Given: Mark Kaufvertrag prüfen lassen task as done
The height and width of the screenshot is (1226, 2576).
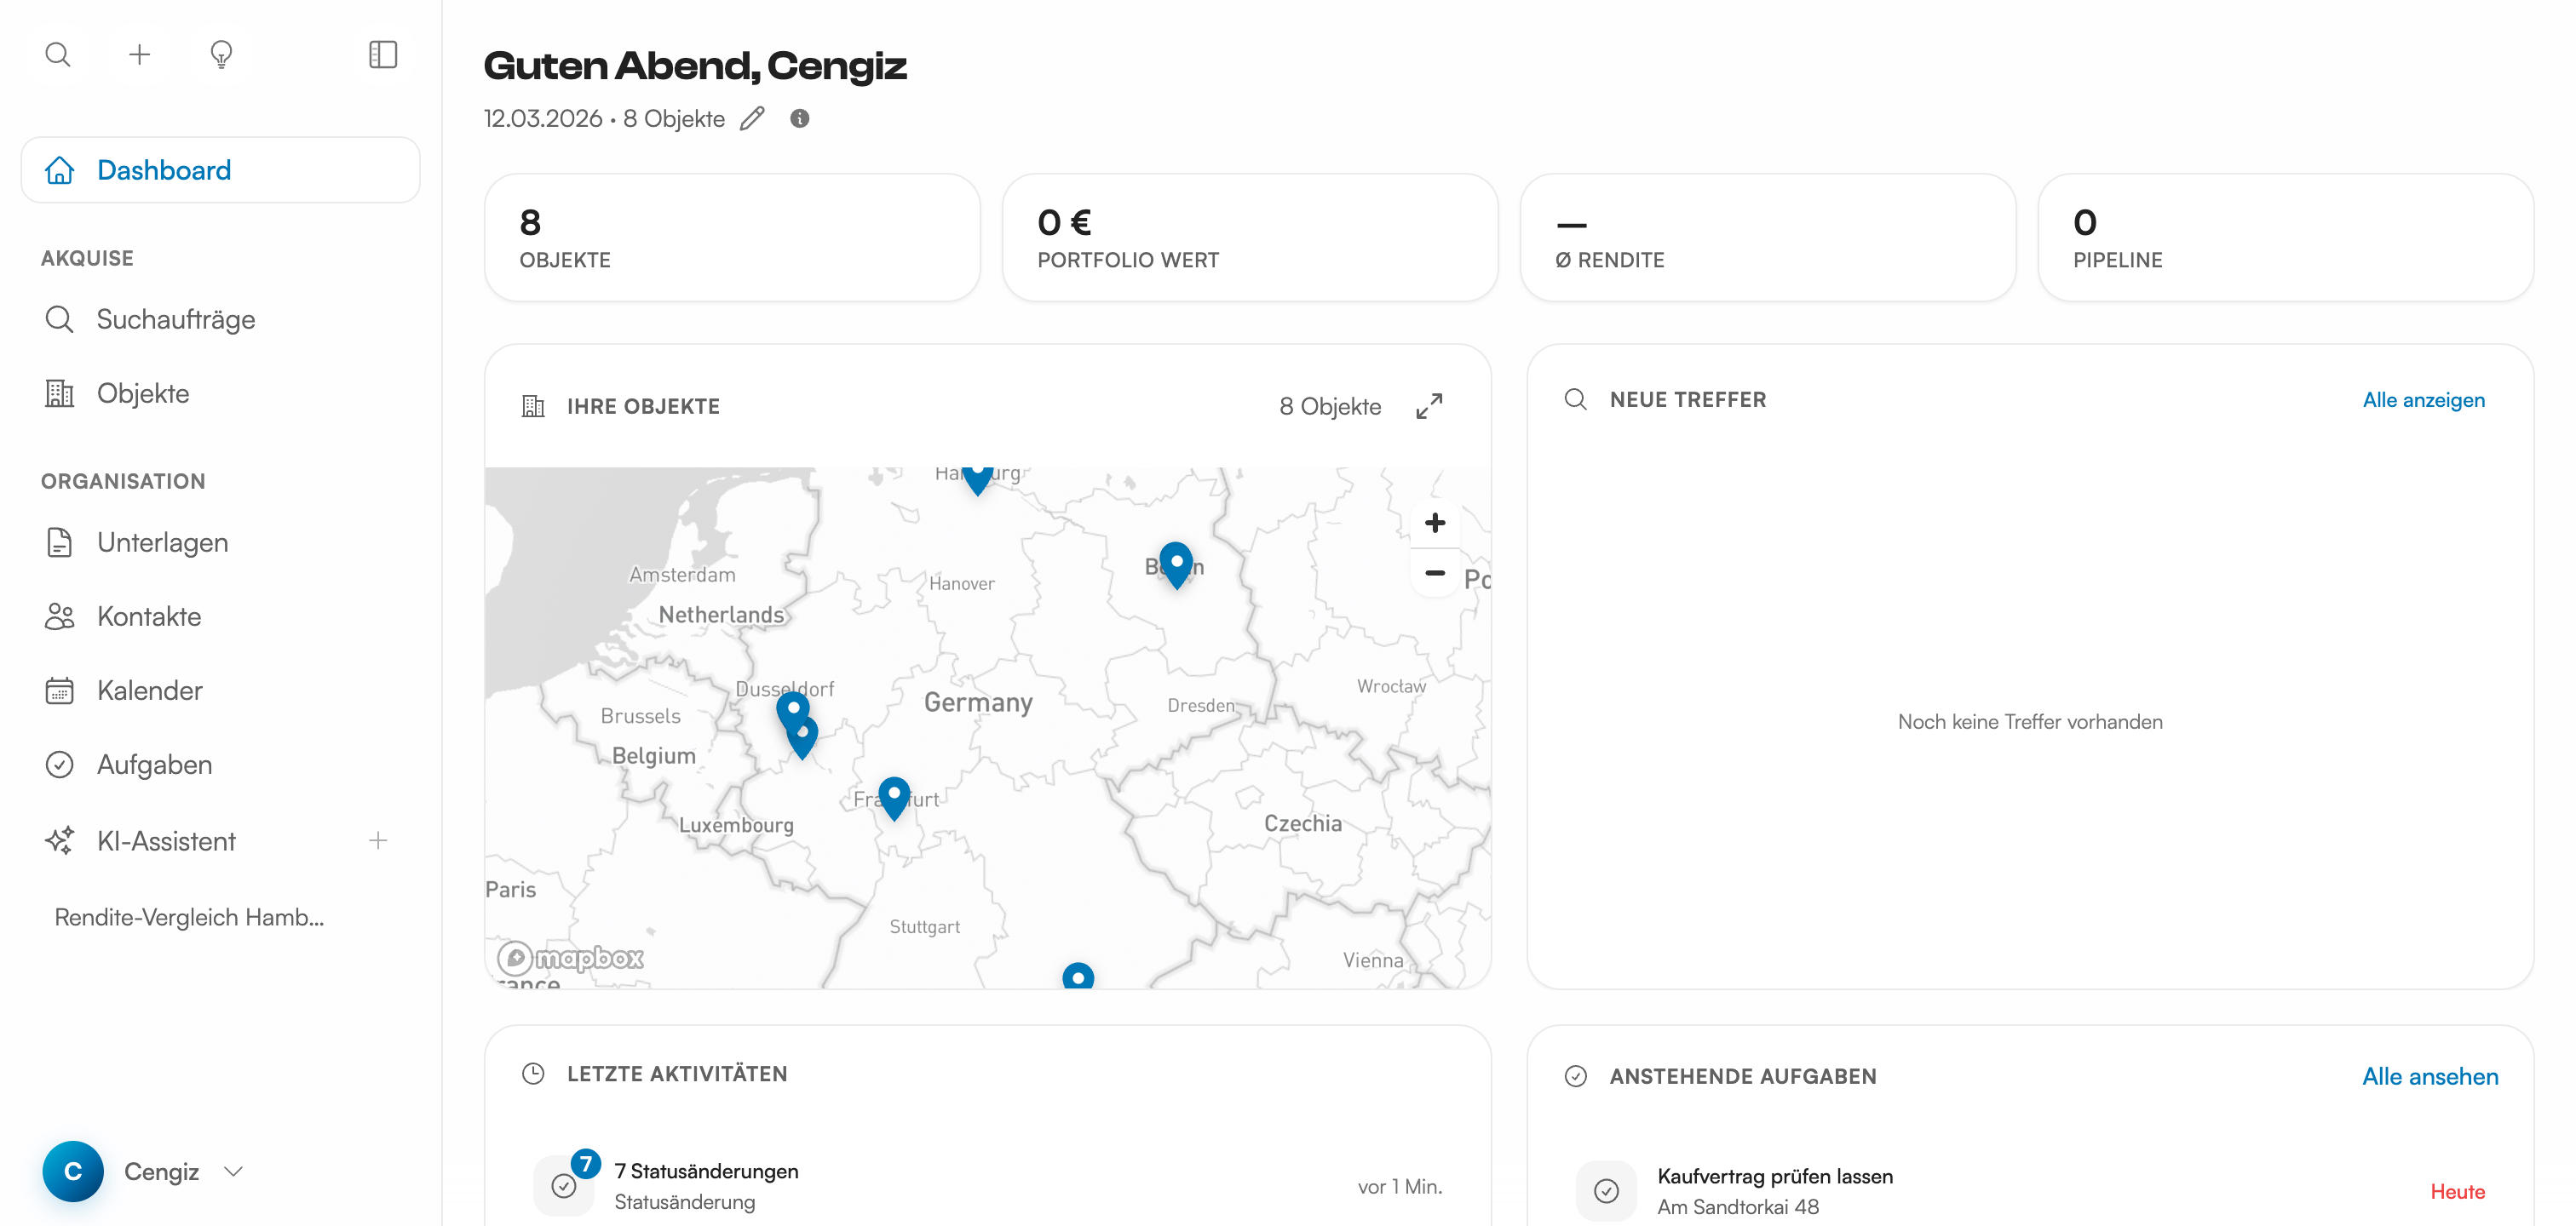Looking at the screenshot, I should [x=1606, y=1190].
